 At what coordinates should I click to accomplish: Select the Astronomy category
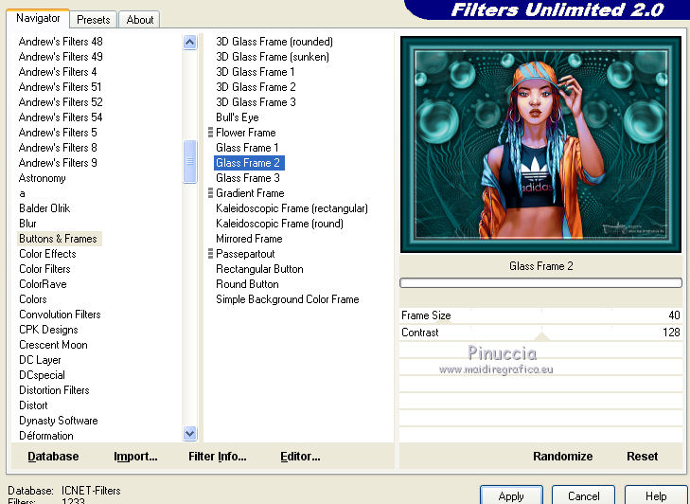pos(43,178)
